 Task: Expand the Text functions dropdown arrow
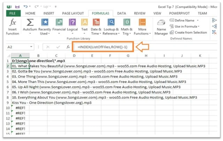click(x=84, y=34)
